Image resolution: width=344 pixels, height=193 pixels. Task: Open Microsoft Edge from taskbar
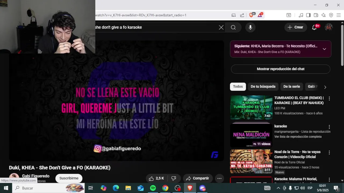[x=116, y=188]
